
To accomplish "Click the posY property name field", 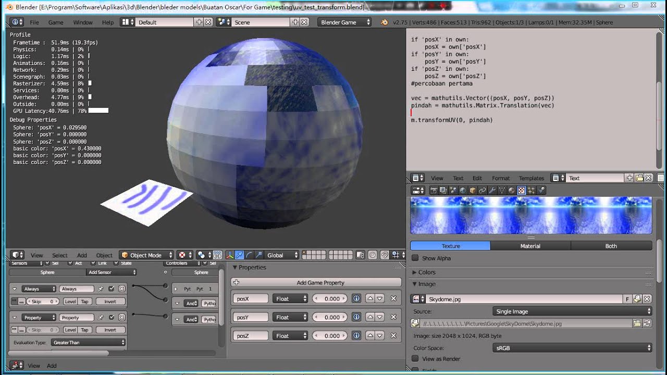I will [251, 317].
